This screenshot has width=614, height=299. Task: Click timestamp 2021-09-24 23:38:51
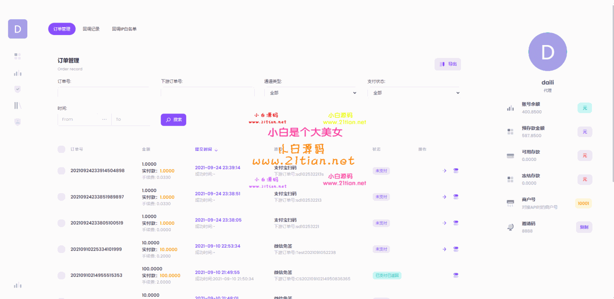pos(218,194)
